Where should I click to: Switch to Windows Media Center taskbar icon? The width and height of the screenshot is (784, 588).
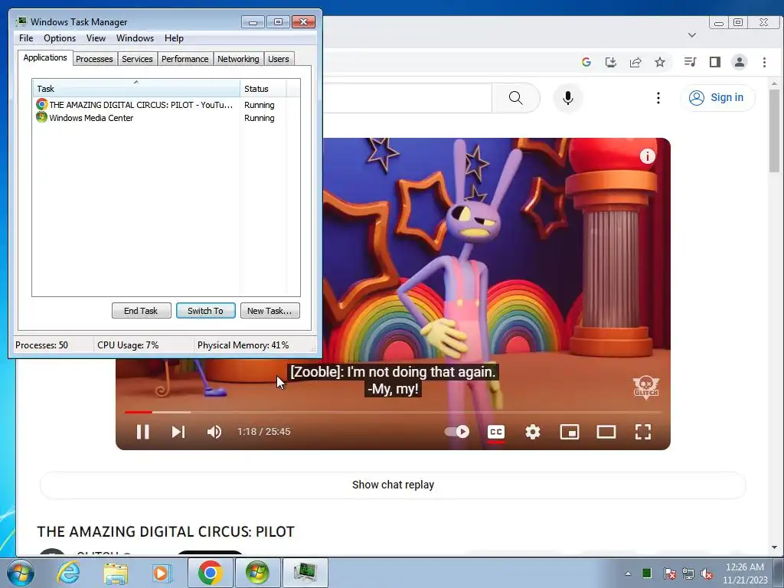point(257,573)
